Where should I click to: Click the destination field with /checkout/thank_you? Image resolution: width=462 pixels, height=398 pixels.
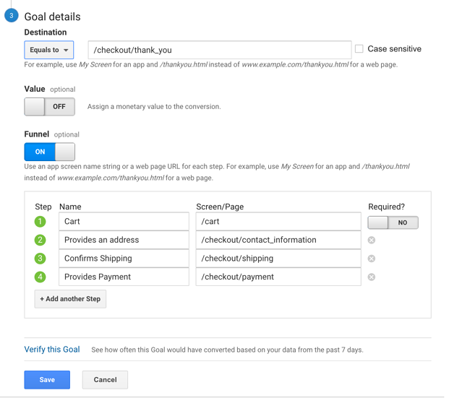220,50
